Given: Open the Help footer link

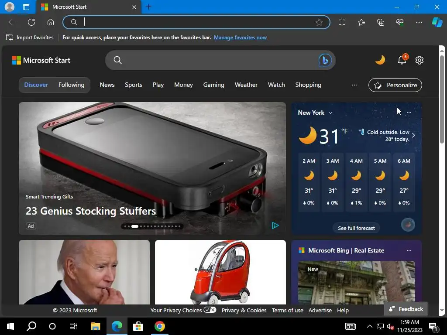Looking at the screenshot, I should [x=343, y=310].
